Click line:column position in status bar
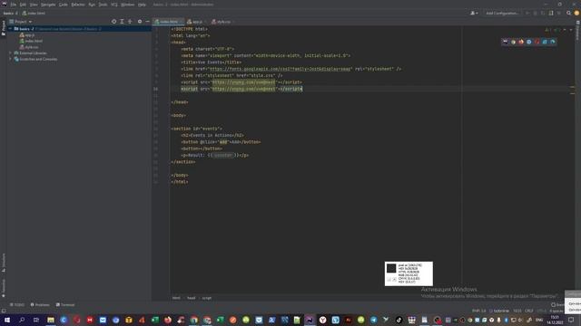 point(517,311)
